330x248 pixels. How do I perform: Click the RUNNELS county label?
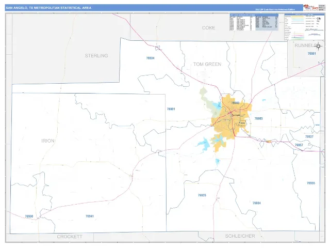(305, 45)
